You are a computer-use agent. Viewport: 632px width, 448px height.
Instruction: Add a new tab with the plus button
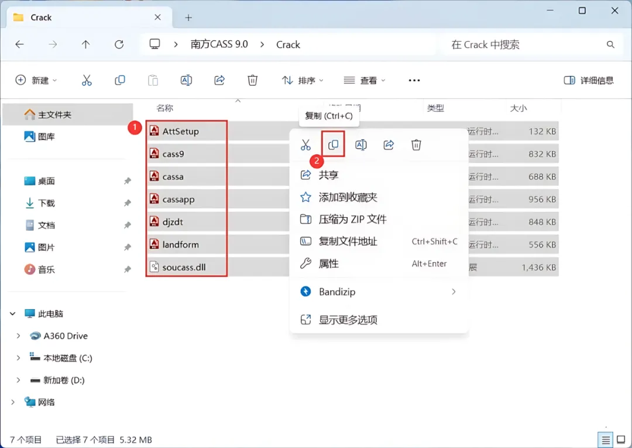tap(188, 18)
